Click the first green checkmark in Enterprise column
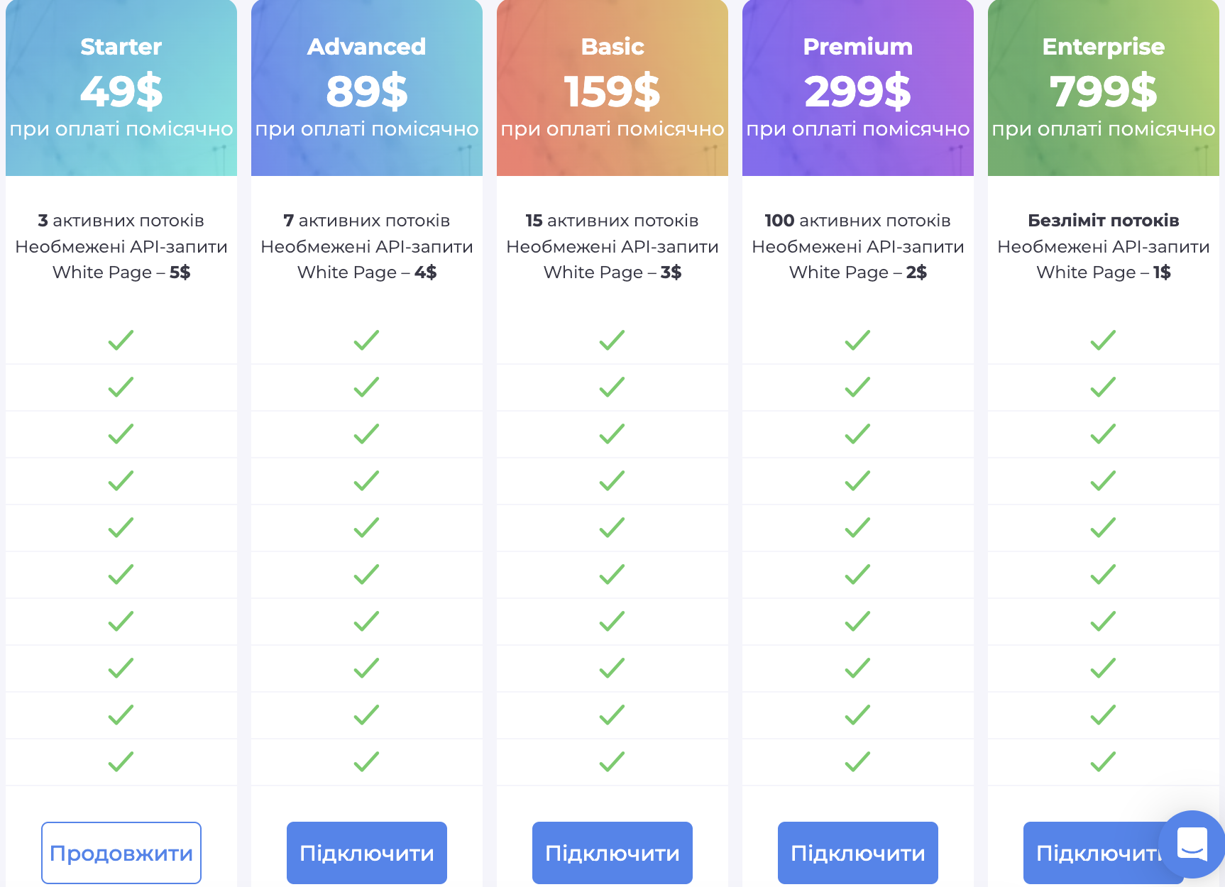Image resolution: width=1225 pixels, height=887 pixels. point(1103,340)
